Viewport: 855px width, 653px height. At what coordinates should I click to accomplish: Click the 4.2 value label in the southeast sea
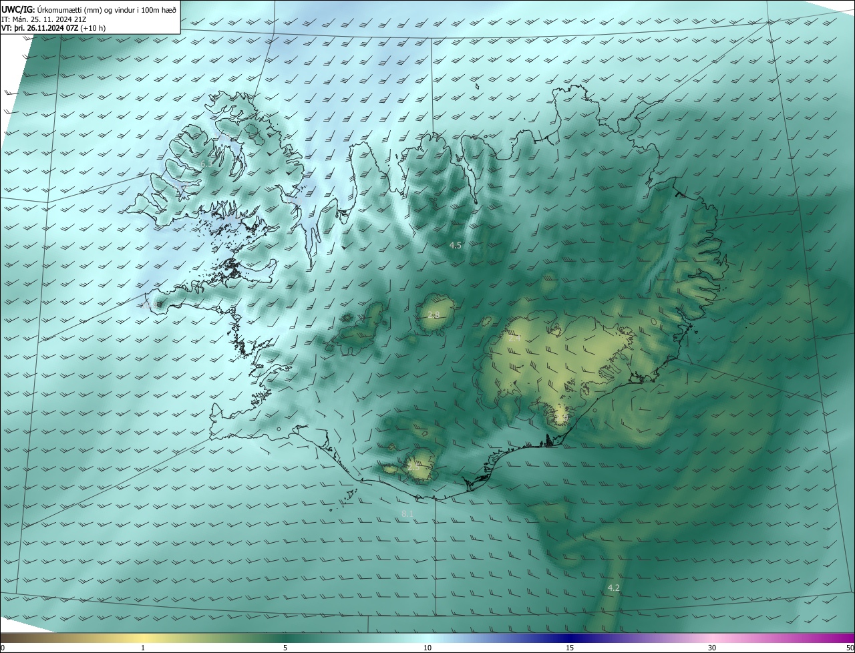[613, 588]
